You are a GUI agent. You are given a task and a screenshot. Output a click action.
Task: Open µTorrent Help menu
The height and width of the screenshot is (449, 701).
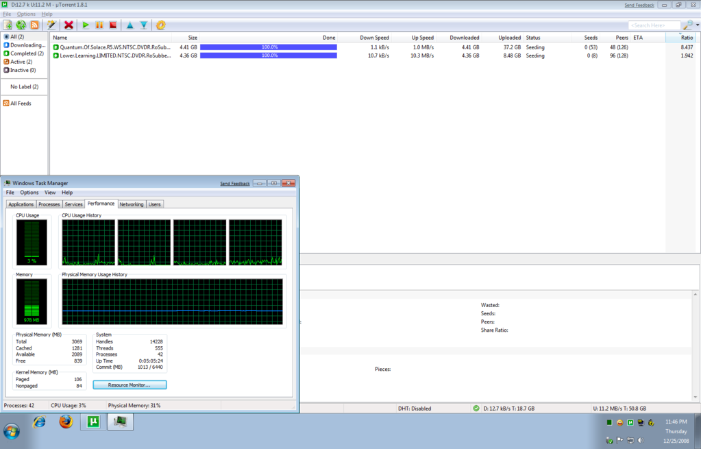click(x=47, y=14)
